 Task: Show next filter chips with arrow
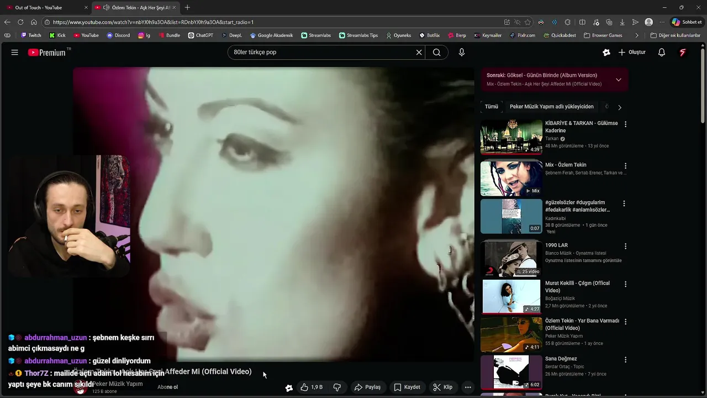tap(619, 107)
